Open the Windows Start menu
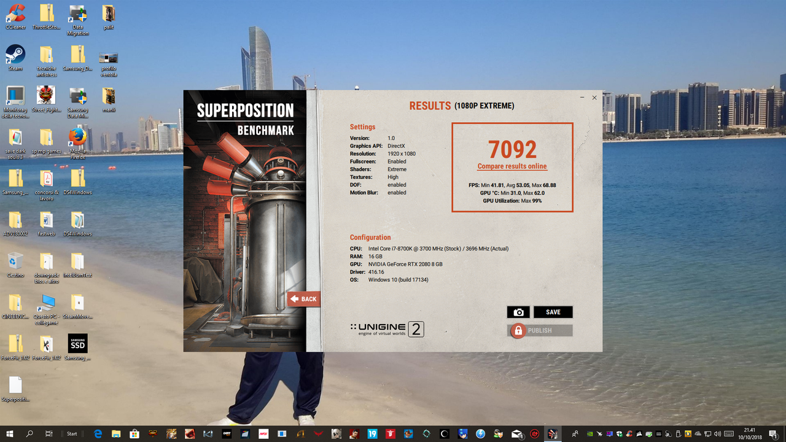Image resolution: width=786 pixels, height=442 pixels. [10, 433]
